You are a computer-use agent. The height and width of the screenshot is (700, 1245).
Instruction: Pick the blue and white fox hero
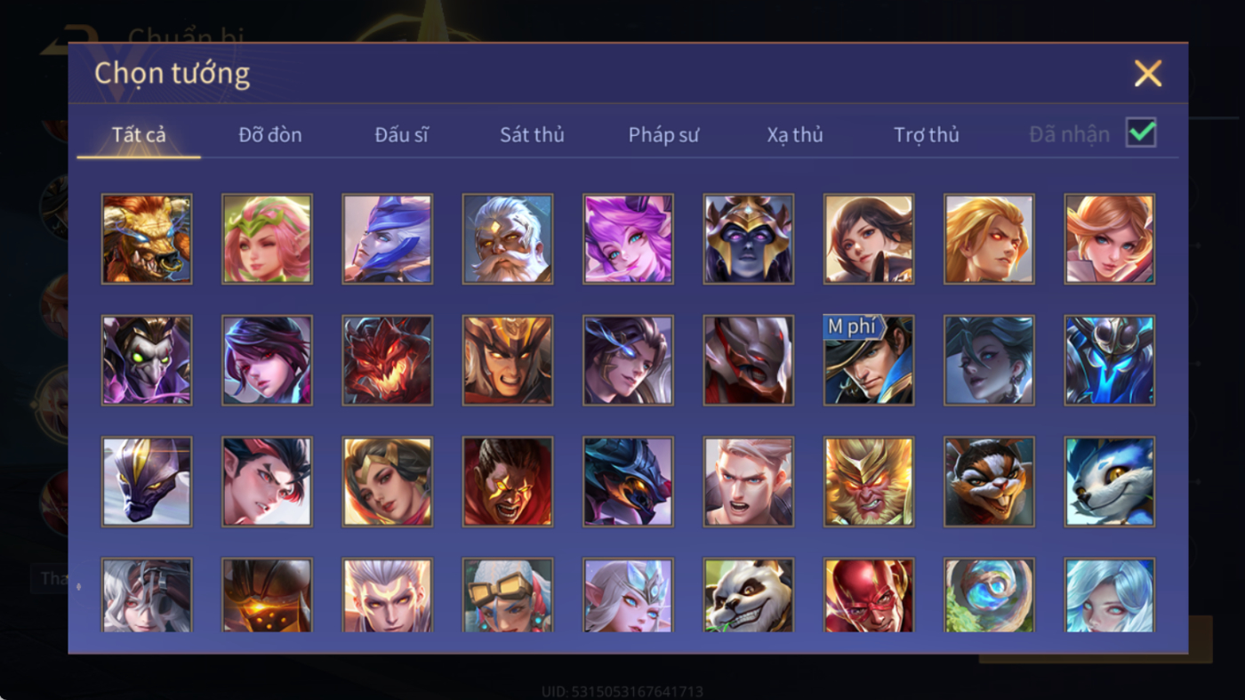1110,481
